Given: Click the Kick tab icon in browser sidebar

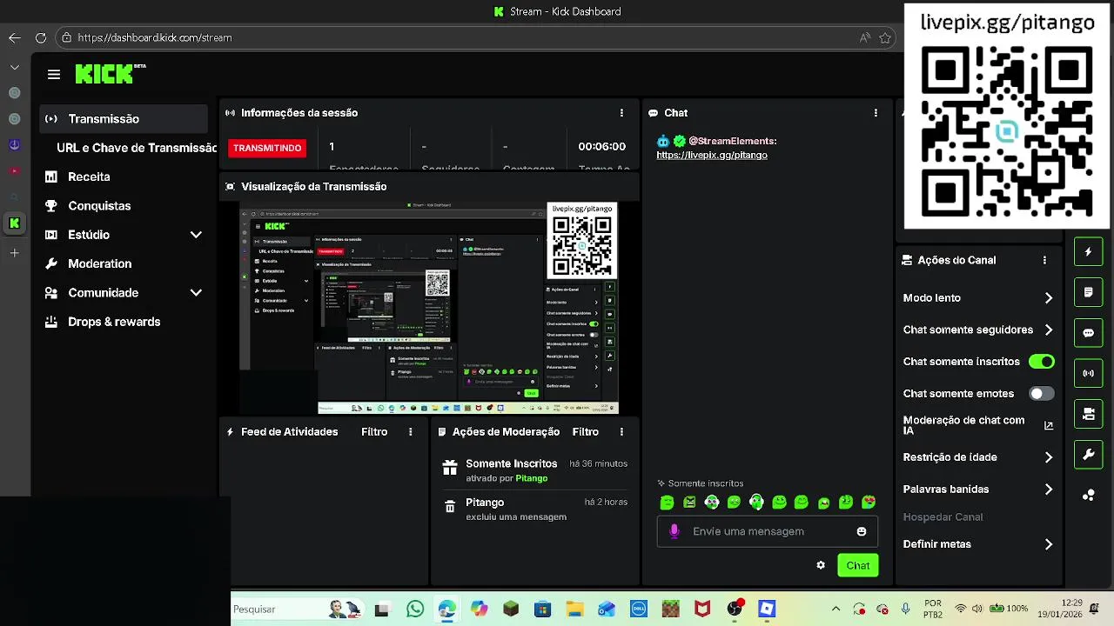Looking at the screenshot, I should click(x=14, y=223).
